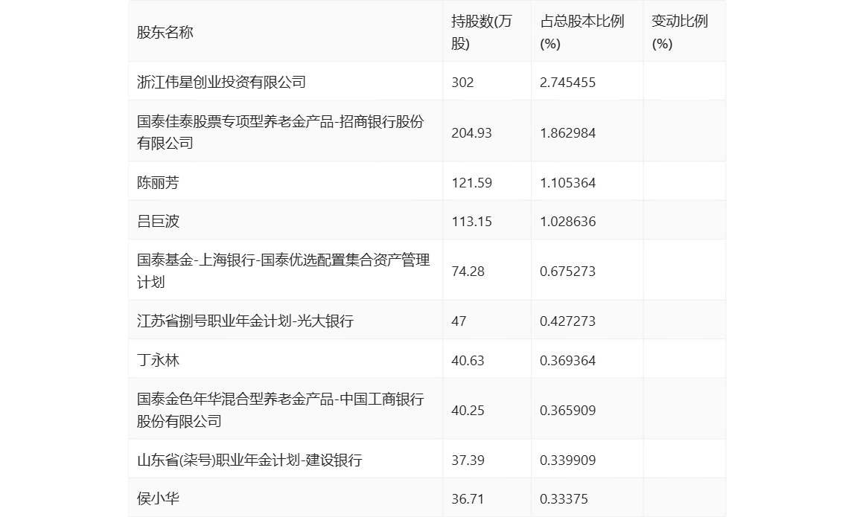Click the 47 shares value

click(x=459, y=321)
